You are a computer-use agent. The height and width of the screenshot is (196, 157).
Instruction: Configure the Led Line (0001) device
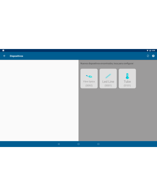coord(108,78)
